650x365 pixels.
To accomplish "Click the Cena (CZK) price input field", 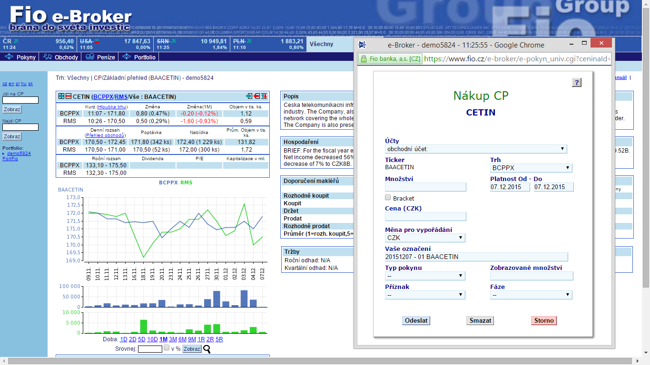I will click(x=425, y=216).
